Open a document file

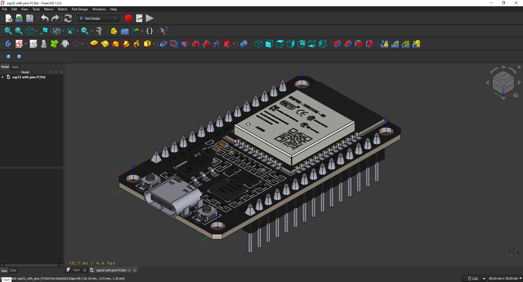[x=19, y=18]
